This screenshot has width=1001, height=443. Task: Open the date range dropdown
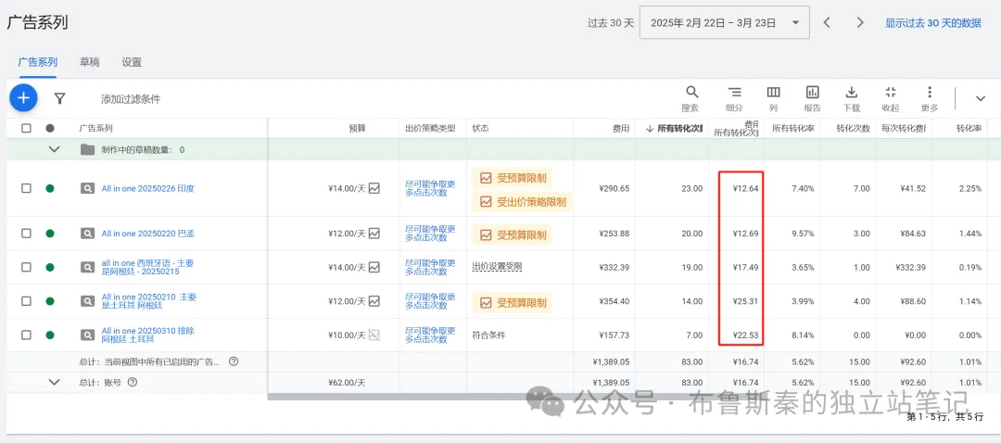pos(725,23)
